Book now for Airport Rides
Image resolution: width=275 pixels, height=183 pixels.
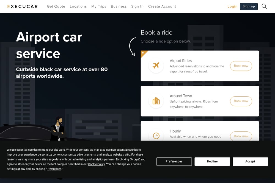pos(241,66)
